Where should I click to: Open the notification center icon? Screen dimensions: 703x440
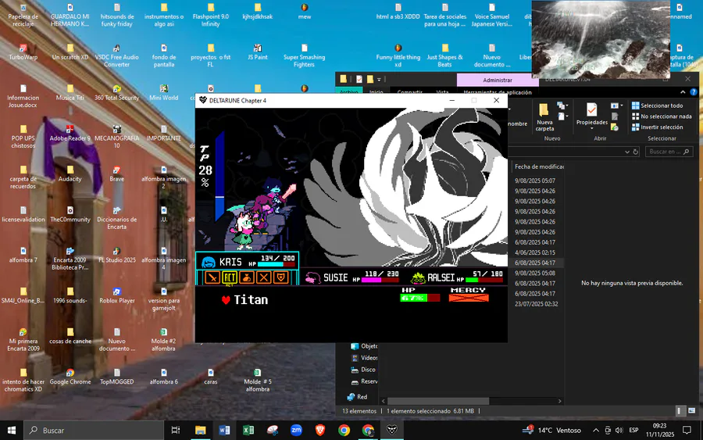click(687, 430)
